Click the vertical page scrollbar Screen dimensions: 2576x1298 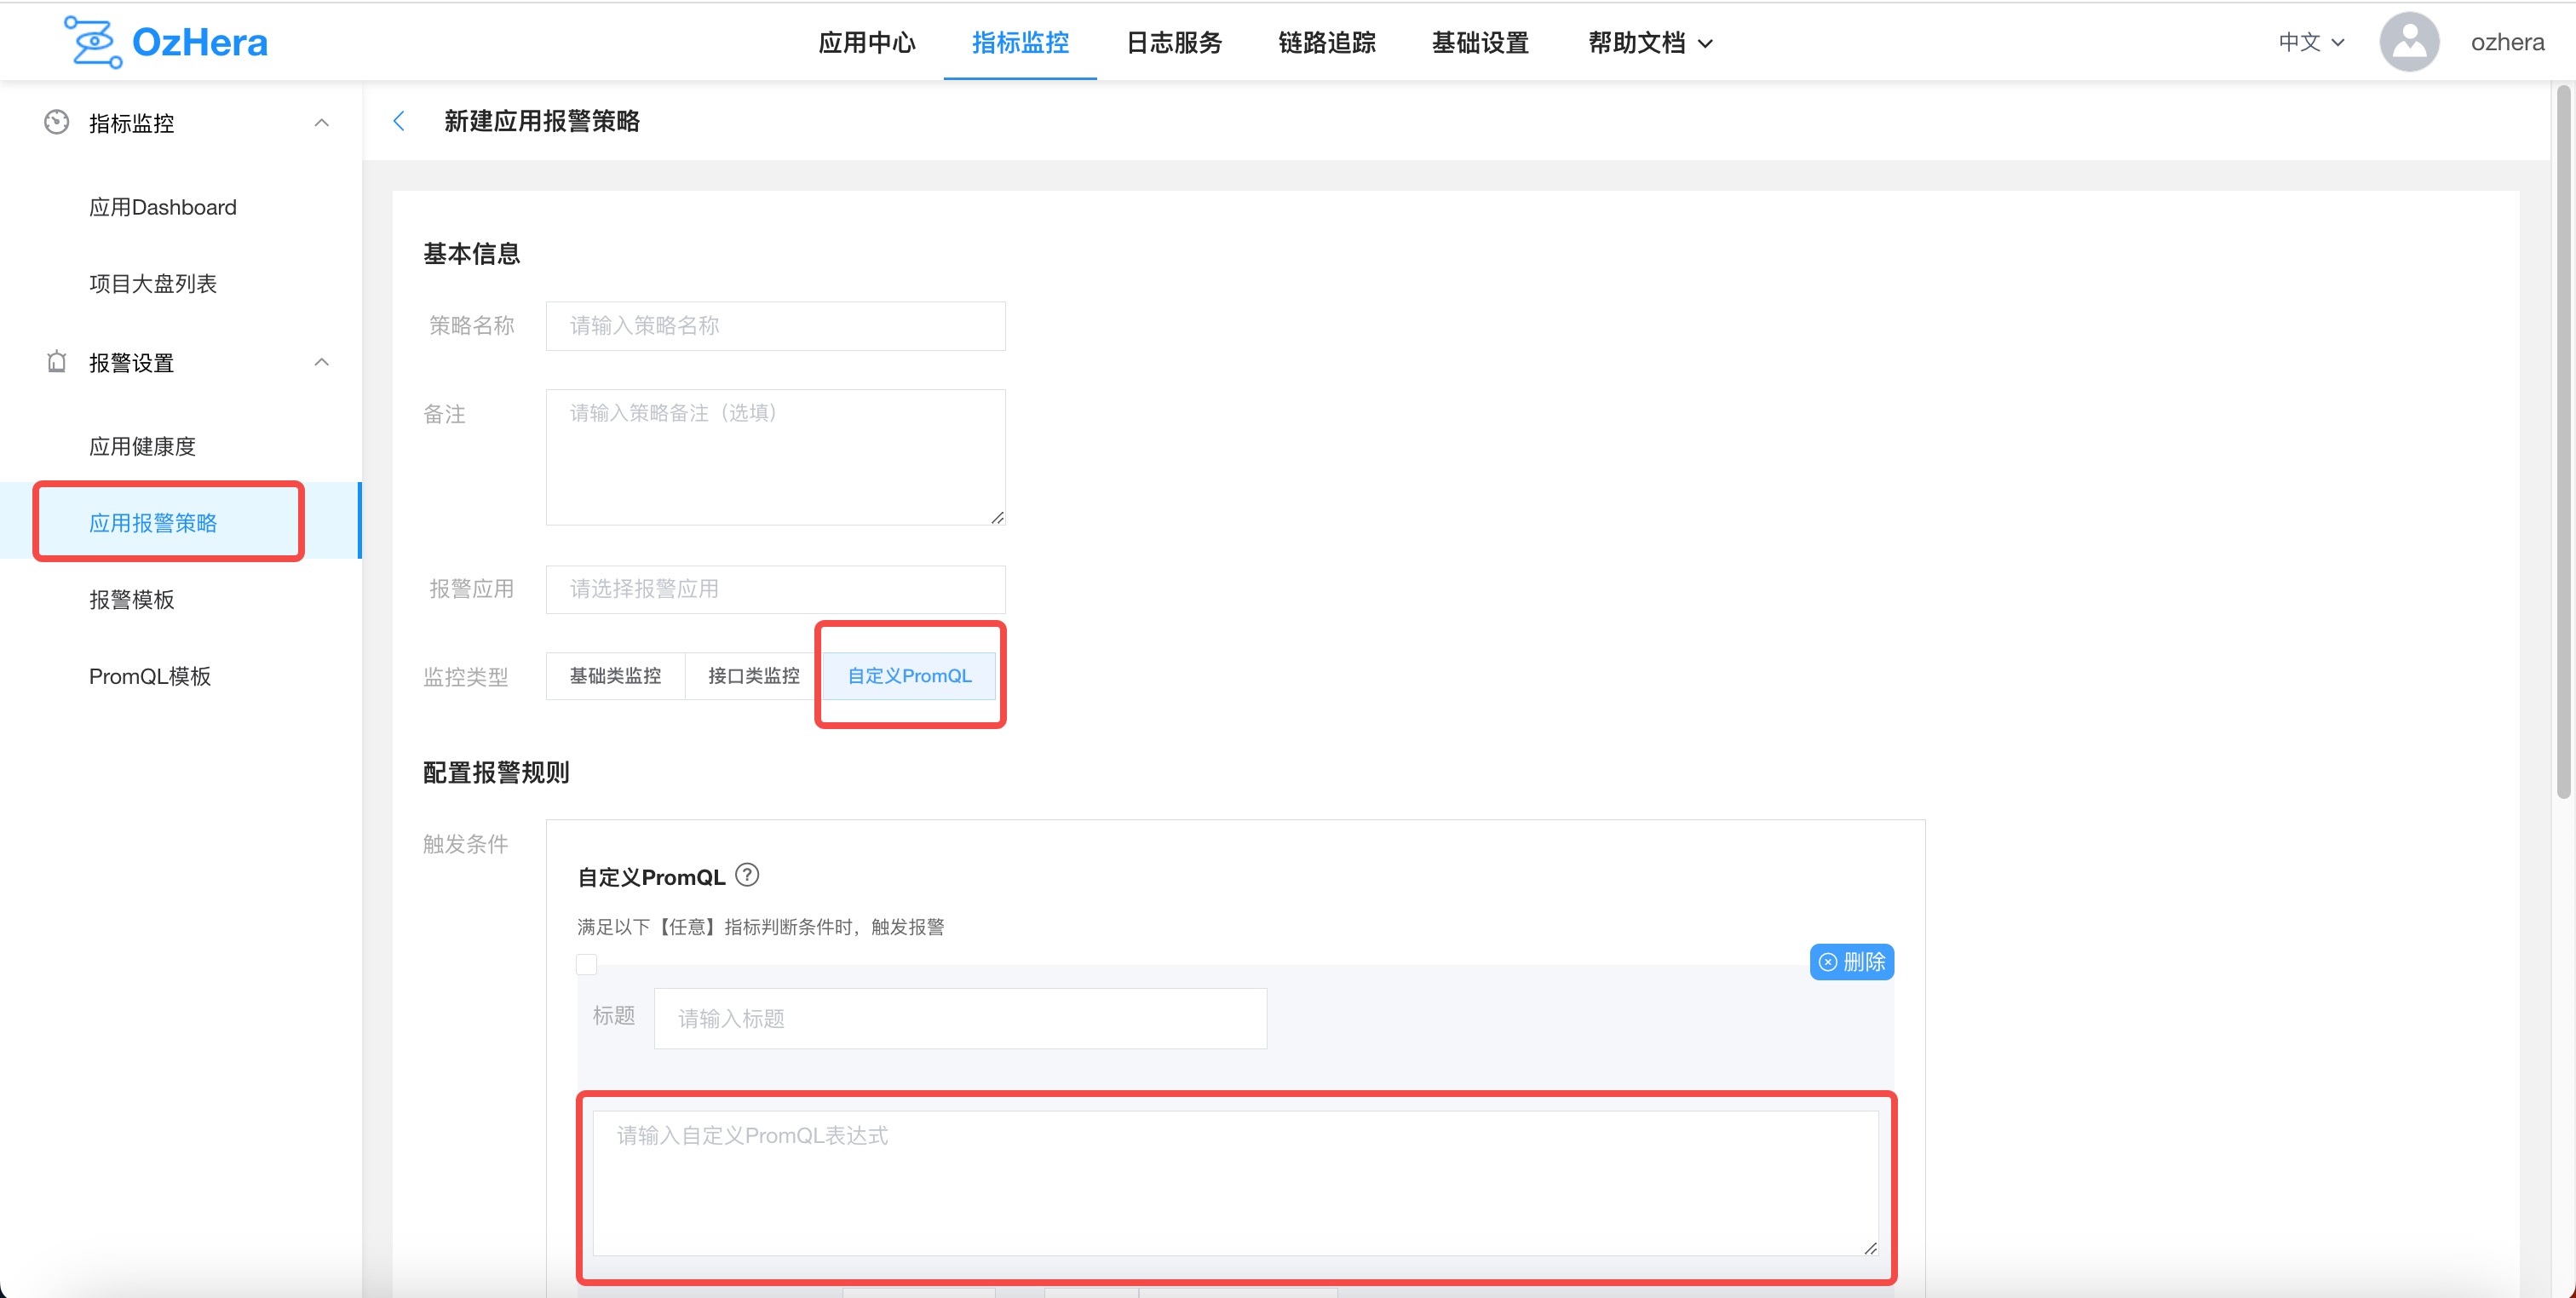pos(2563,442)
